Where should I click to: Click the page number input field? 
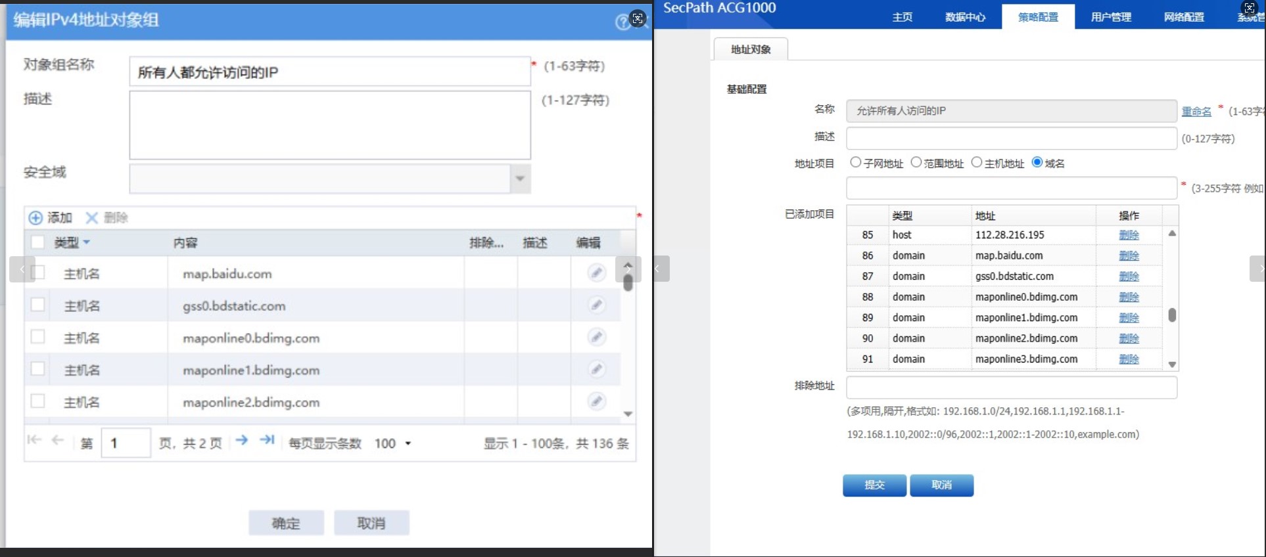coord(126,443)
